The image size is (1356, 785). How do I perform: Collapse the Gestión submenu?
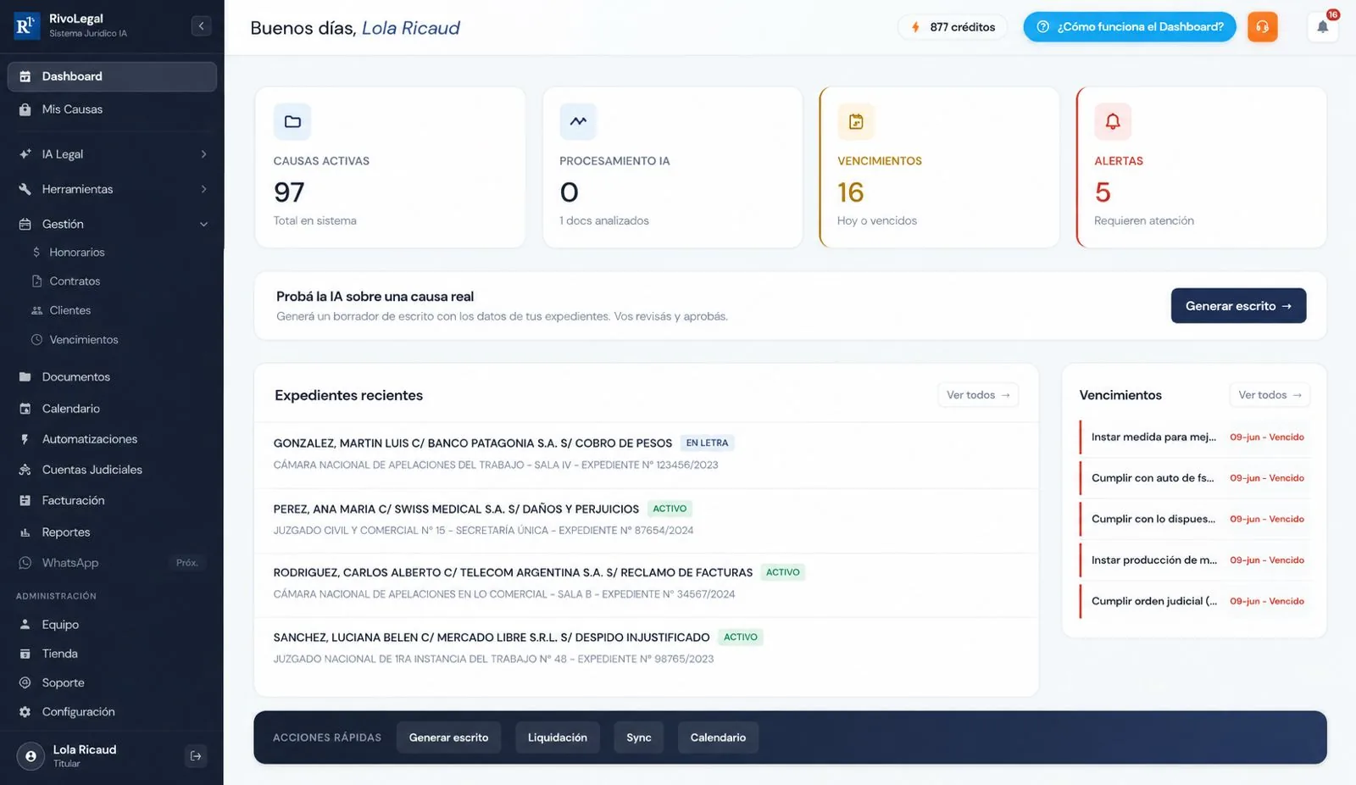click(112, 224)
